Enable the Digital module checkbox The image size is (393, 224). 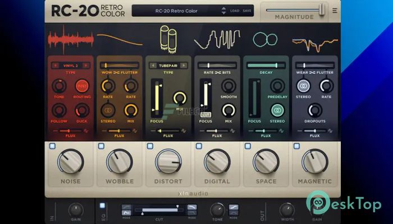point(199,146)
